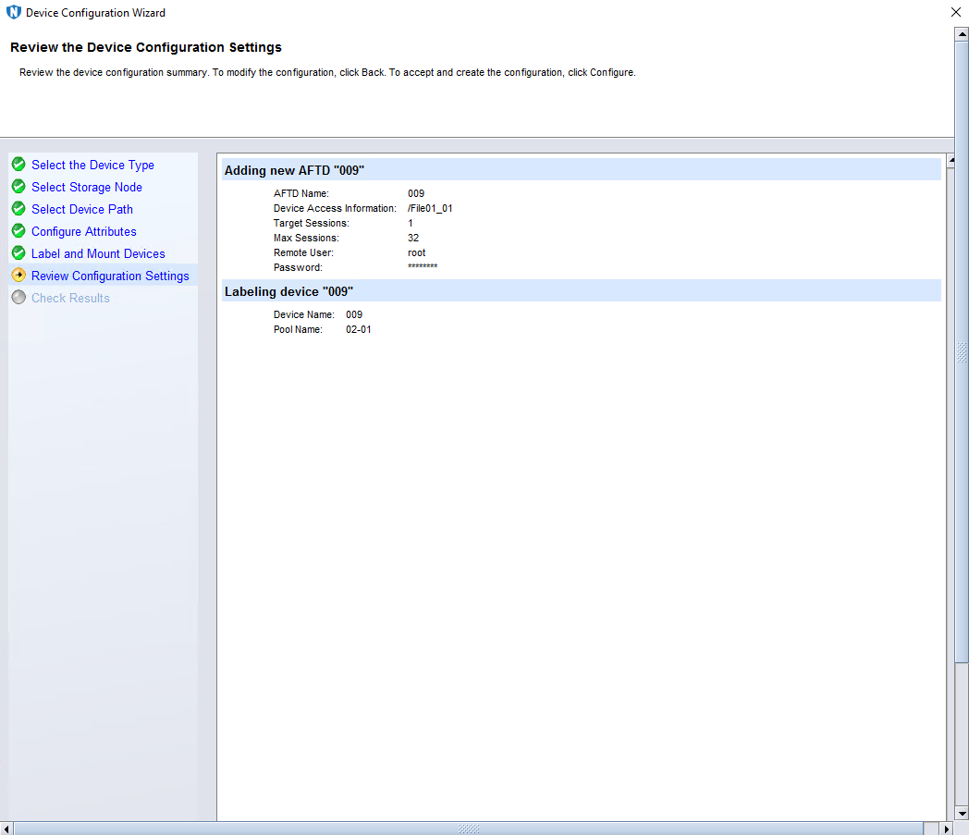The height and width of the screenshot is (835, 969).
Task: Close the Device Configuration Wizard window
Action: point(955,13)
